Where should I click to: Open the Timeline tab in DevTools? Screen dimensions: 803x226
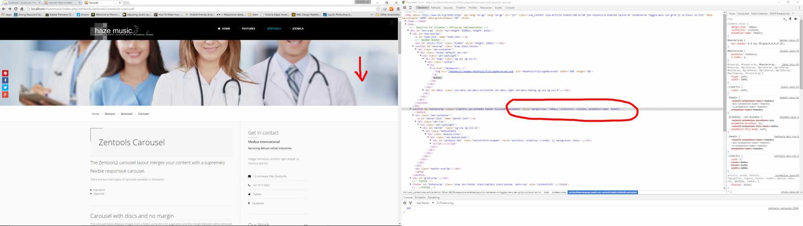(461, 8)
